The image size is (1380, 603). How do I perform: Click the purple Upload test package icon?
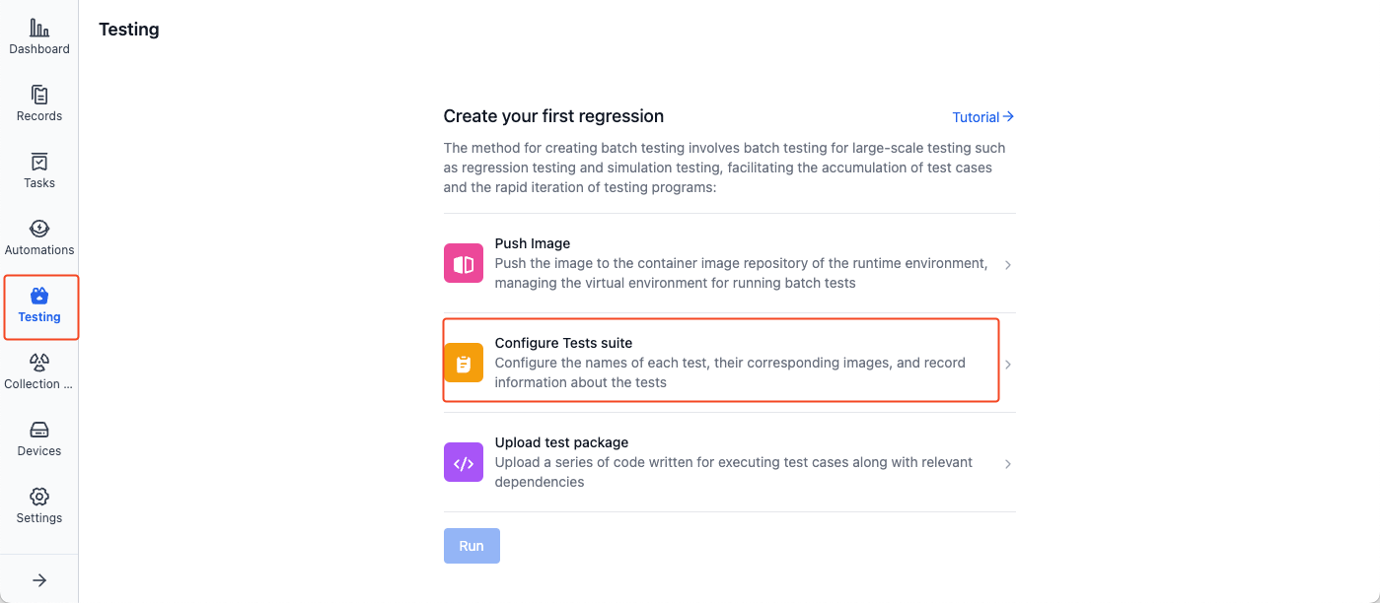(x=464, y=462)
